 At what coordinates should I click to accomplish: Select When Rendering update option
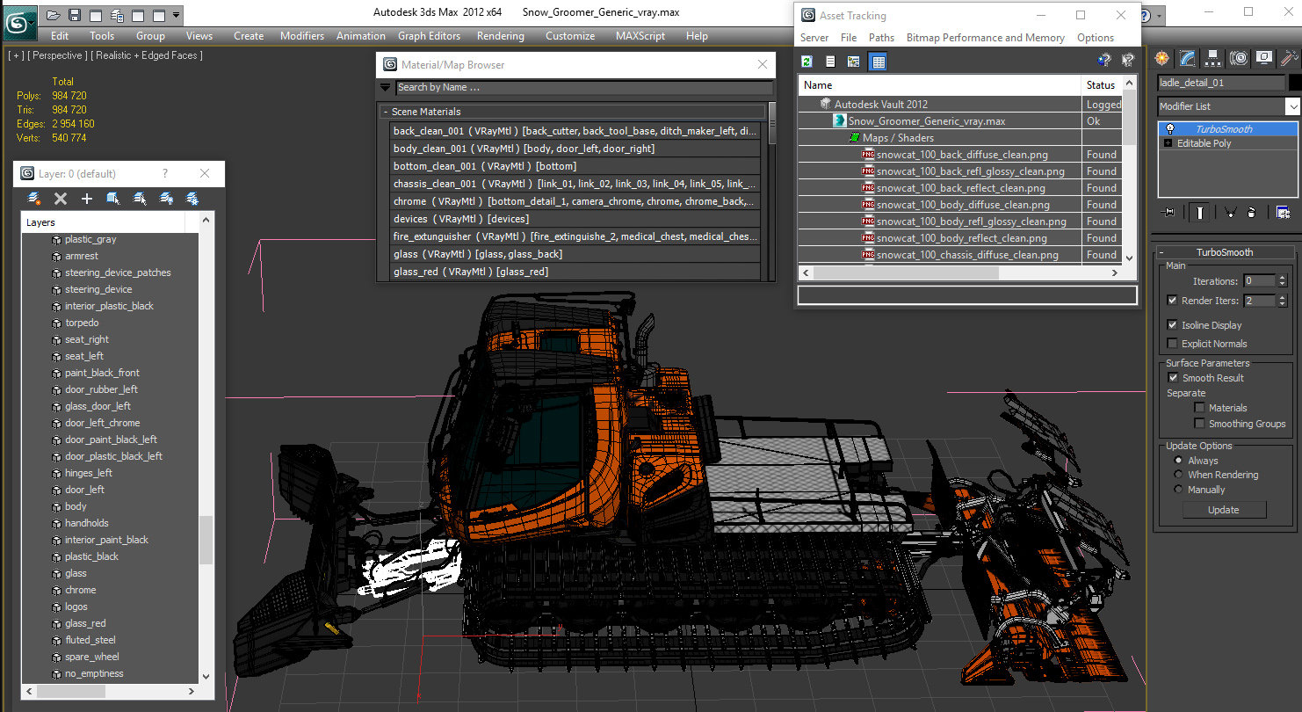tap(1178, 475)
